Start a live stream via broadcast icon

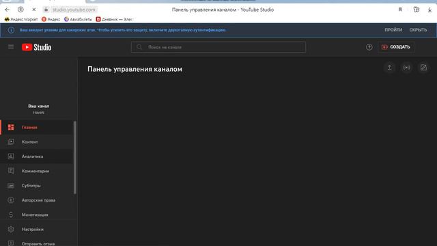click(x=407, y=68)
